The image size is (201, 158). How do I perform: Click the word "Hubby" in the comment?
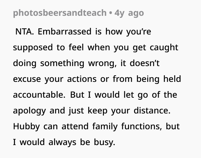26,126
